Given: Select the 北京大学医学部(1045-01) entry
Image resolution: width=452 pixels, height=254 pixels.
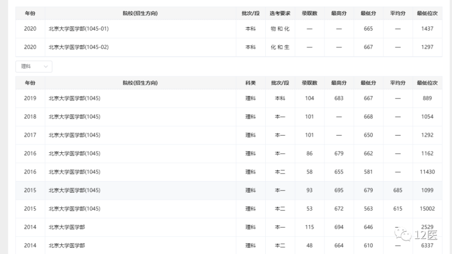Looking at the screenshot, I should tap(79, 28).
